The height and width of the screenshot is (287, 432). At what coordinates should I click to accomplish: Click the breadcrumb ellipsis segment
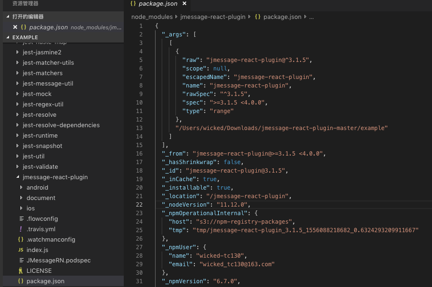click(312, 17)
